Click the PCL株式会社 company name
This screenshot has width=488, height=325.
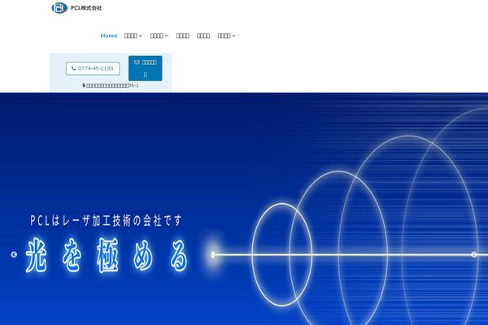pyautogui.click(x=86, y=8)
